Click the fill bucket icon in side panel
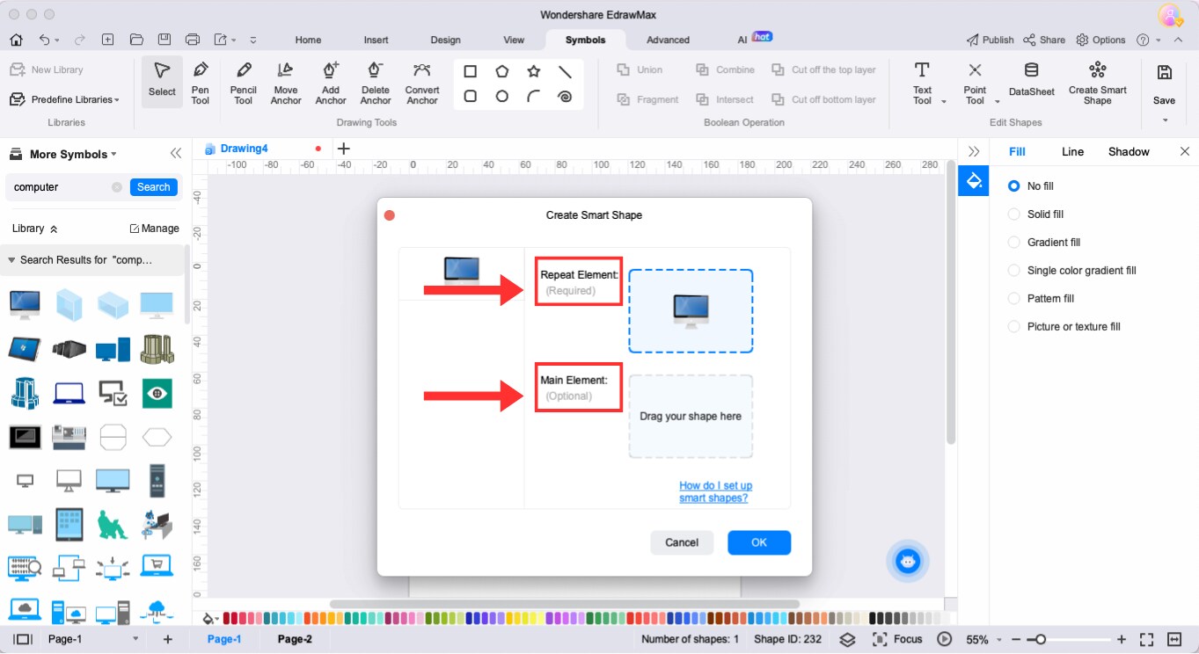The image size is (1199, 654). click(974, 181)
